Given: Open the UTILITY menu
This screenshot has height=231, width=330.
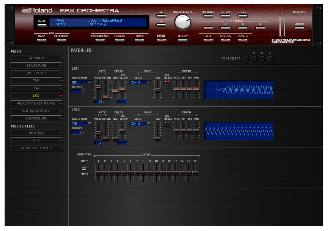Looking at the screenshot, I should click(183, 40).
